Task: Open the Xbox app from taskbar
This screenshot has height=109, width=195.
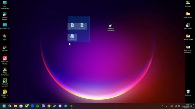Action: (x=27, y=106)
